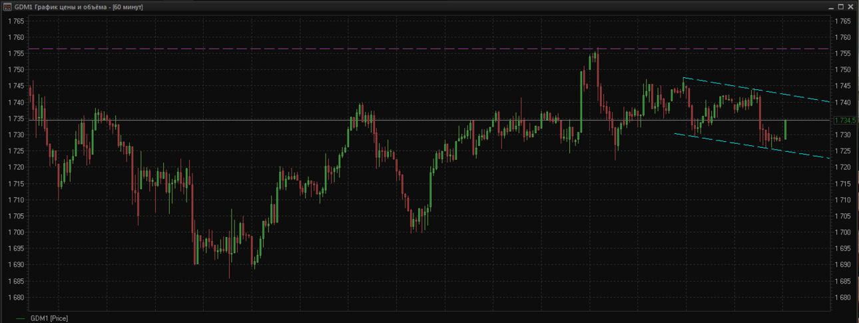Maximize the GDM1 chart window

[x=840, y=7]
